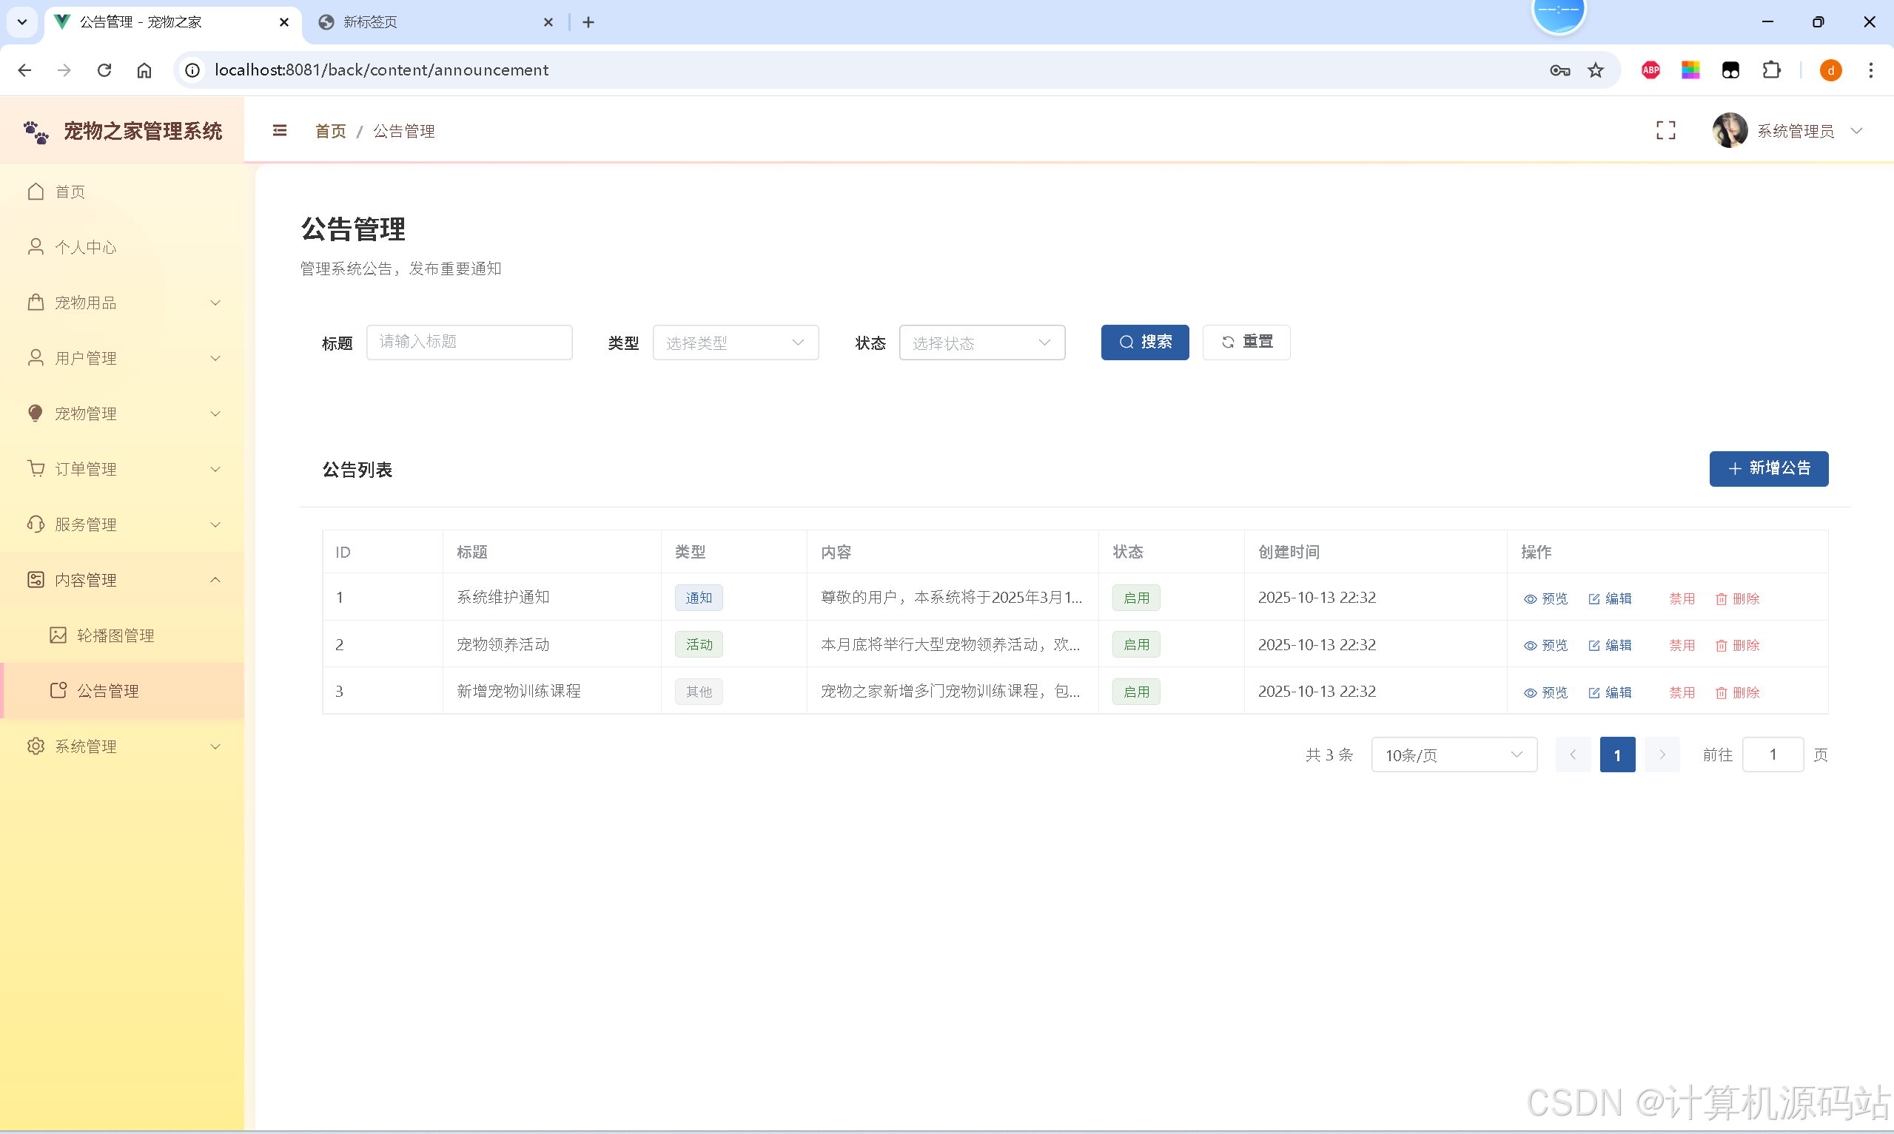Go to previous page arrow in pagination
1894x1134 pixels.
click(1573, 755)
